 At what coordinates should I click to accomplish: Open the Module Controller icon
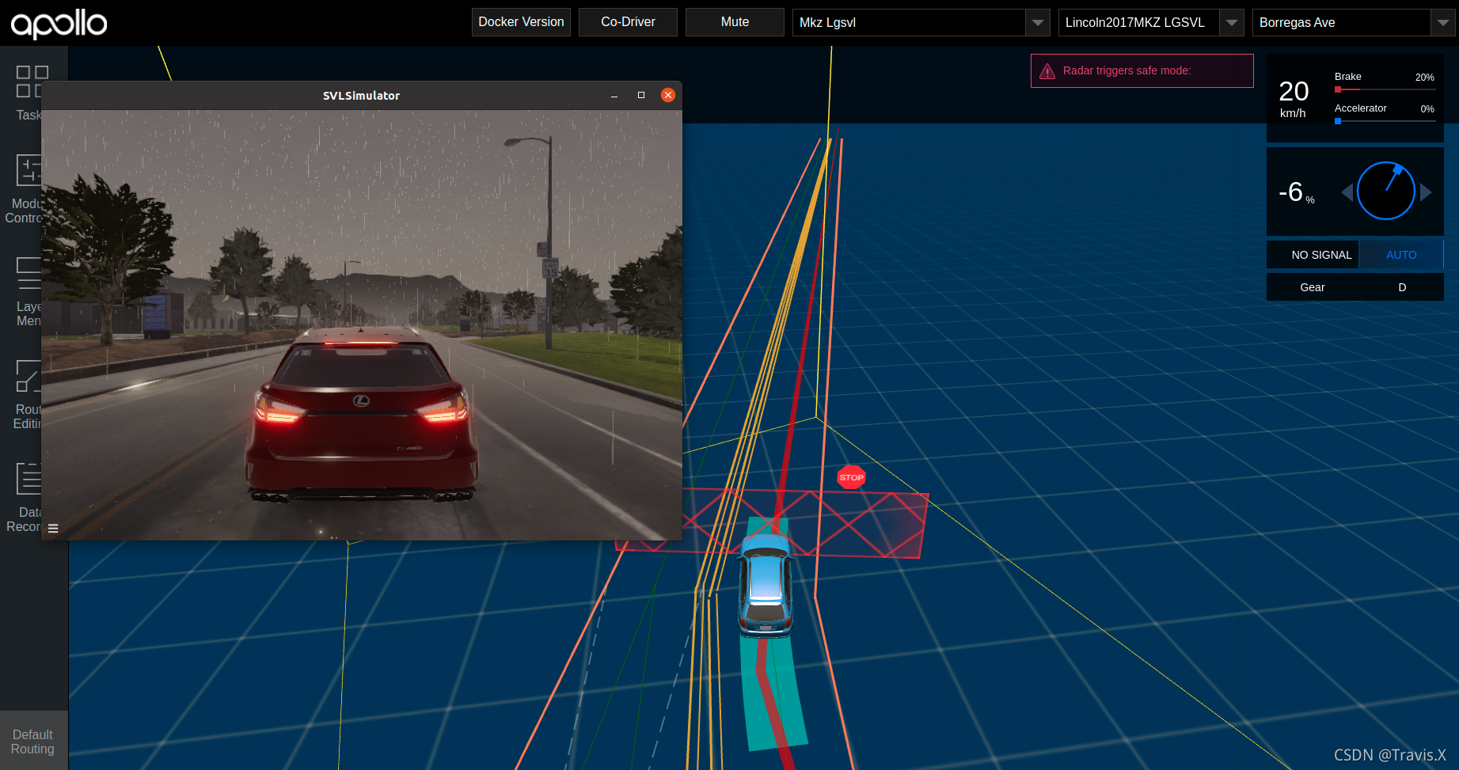pos(28,169)
